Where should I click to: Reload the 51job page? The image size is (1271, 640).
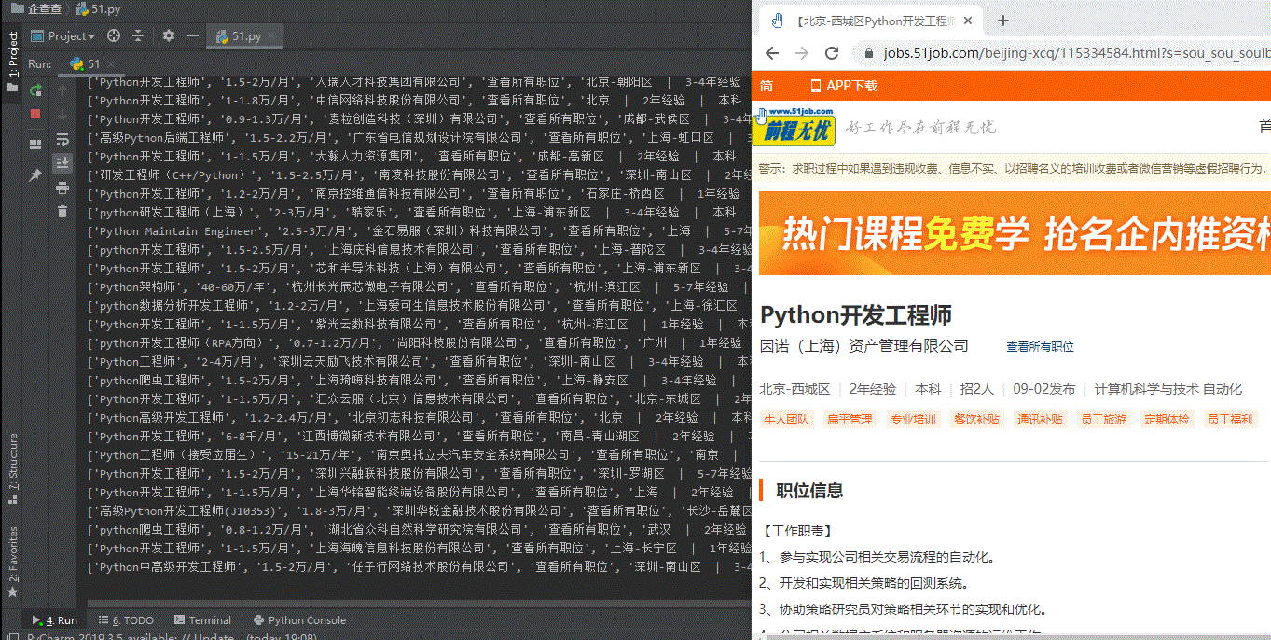click(832, 53)
